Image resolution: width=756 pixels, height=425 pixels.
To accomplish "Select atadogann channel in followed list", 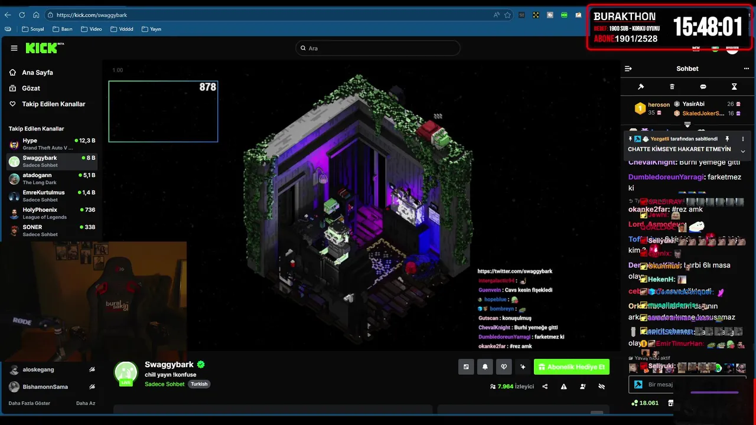I will (52, 178).
